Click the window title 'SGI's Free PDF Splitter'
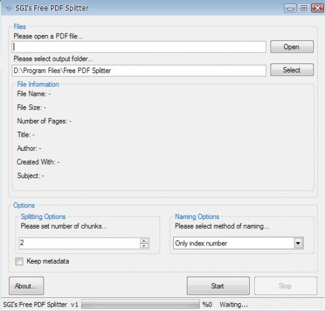325x311 pixels. pyautogui.click(x=52, y=8)
